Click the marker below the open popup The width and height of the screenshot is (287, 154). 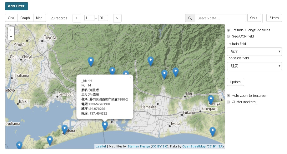coord(105,125)
